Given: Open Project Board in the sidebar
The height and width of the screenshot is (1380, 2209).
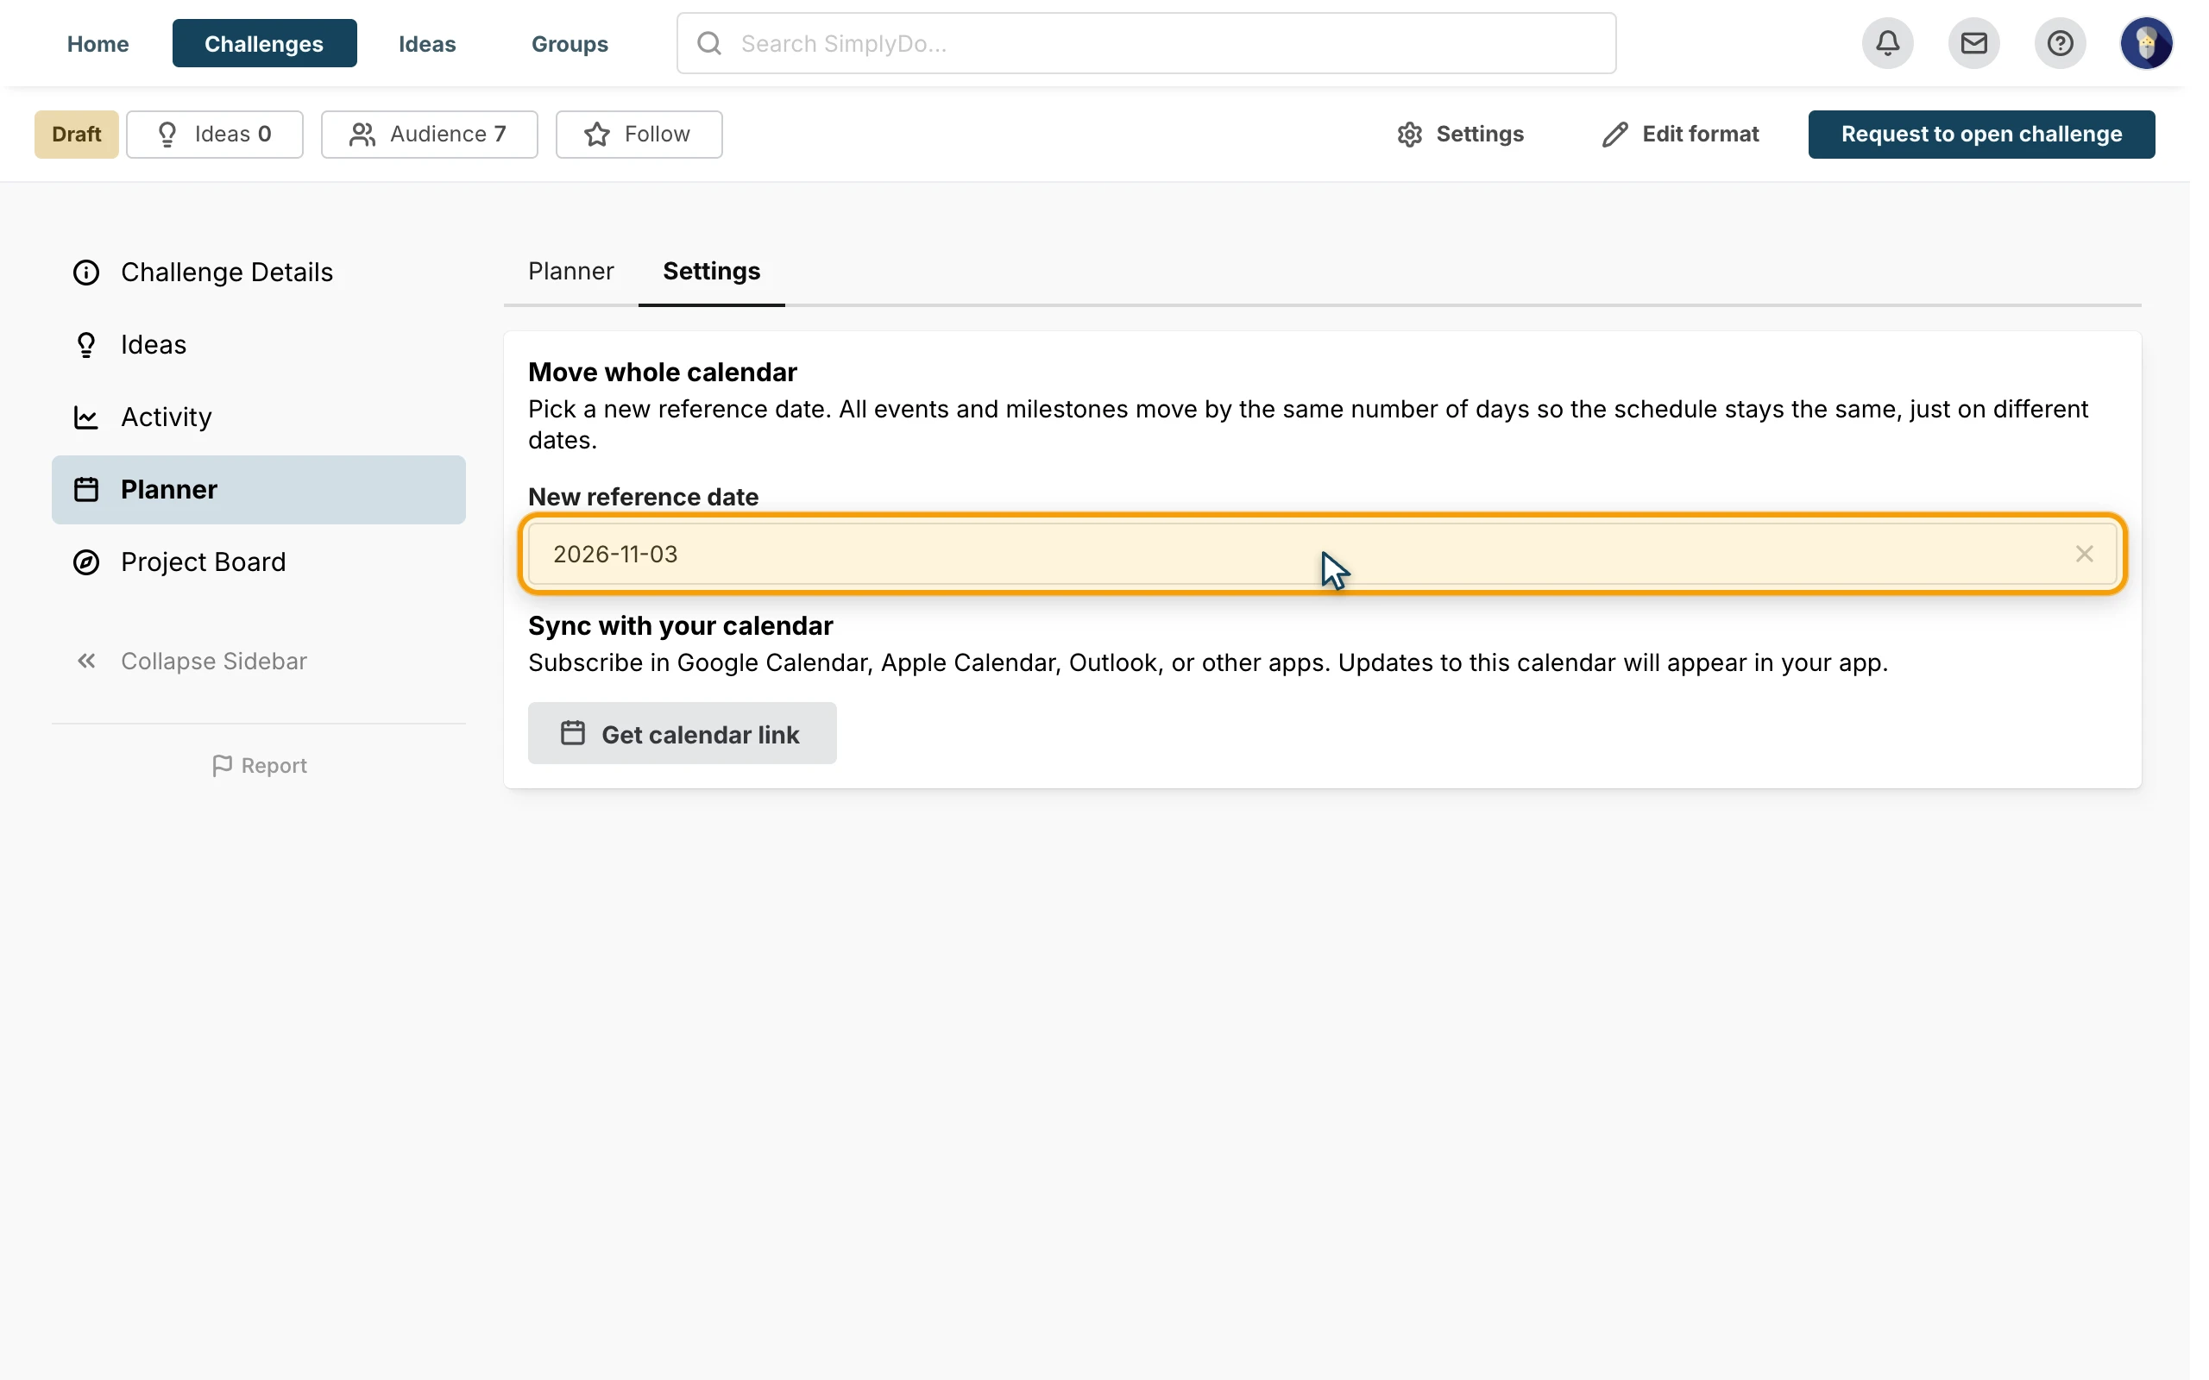Looking at the screenshot, I should [x=258, y=562].
